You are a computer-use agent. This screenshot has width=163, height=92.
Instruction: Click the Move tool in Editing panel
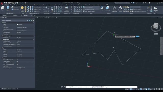[57, 7]
